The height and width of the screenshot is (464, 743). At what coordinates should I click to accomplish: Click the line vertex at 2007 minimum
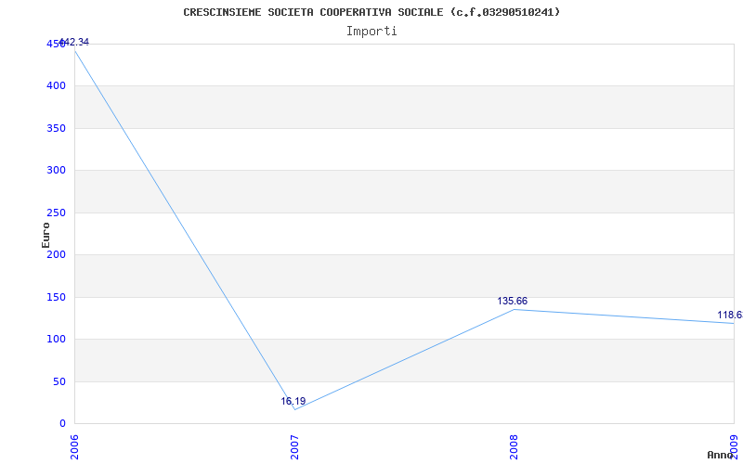pos(294,409)
